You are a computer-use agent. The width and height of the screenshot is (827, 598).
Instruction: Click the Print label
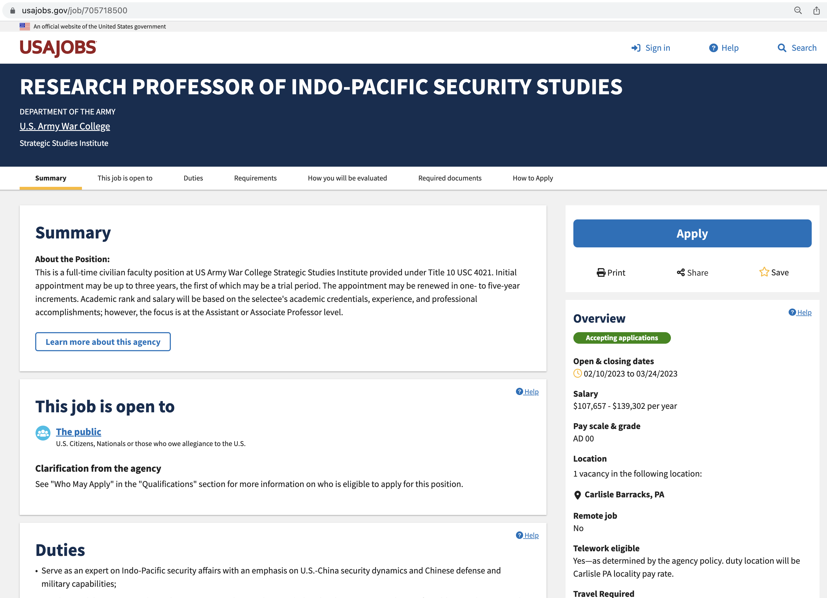(616, 273)
